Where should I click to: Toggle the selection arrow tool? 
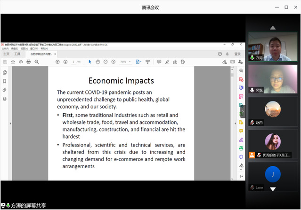coord(89,62)
